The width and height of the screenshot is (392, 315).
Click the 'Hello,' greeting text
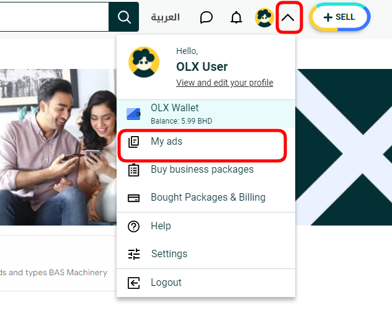(x=187, y=51)
